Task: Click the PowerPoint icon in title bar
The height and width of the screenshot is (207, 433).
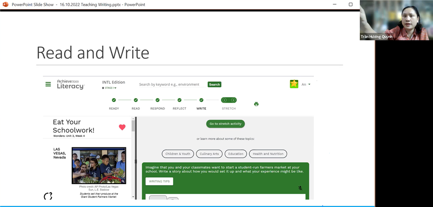Action: click(5, 4)
